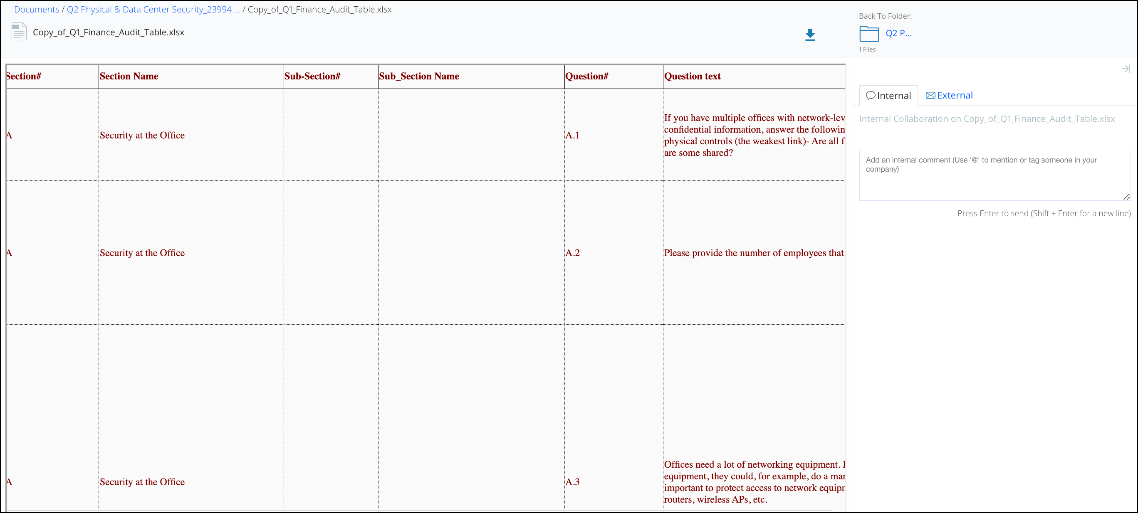Click Security at the Office in row A.1
1138x513 pixels.
coord(142,135)
